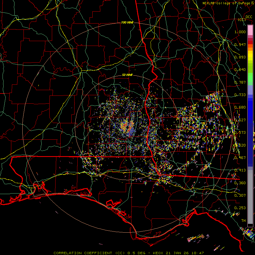The height and width of the screenshot is (255, 255).
Task: Click the [CC] unit label
Action: pos(242,20)
